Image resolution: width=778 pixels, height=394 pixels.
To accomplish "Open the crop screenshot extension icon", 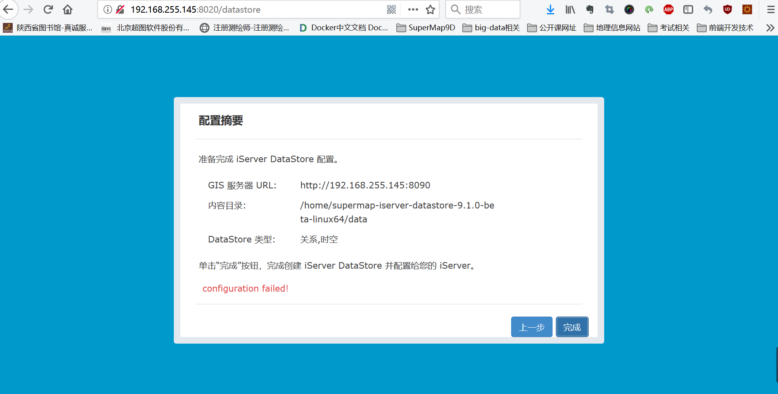I will [610, 9].
